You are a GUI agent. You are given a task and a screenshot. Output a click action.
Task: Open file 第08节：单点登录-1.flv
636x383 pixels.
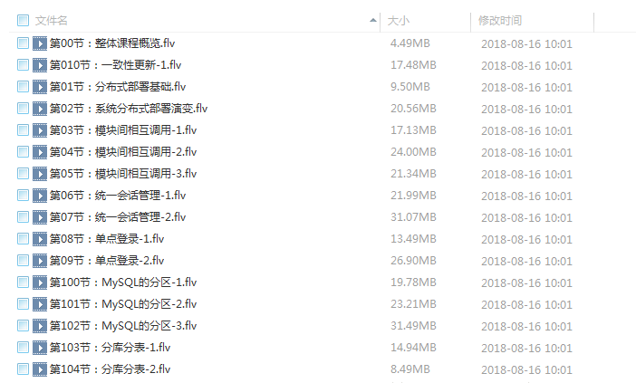pyautogui.click(x=107, y=239)
